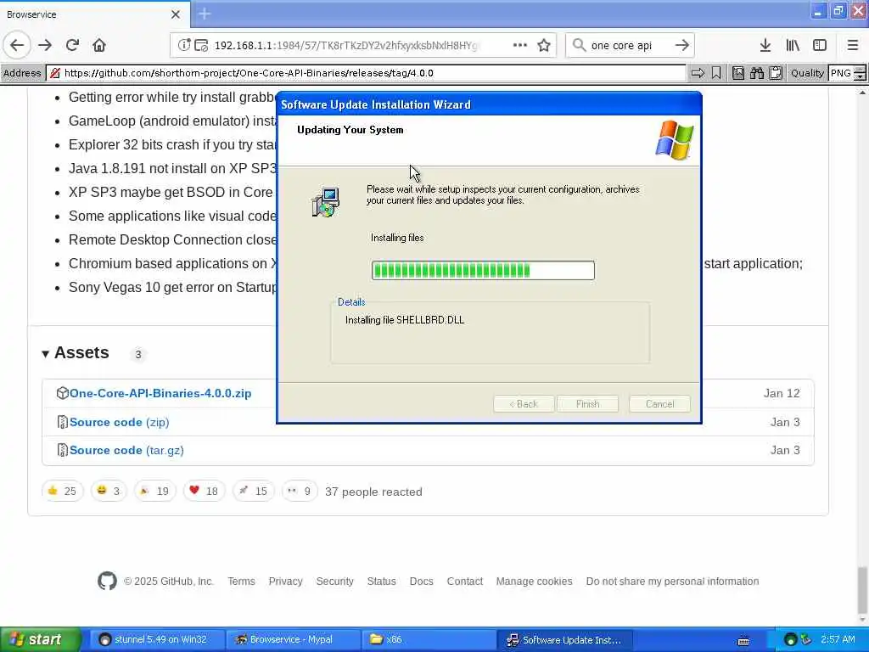Download One-Core-API-Binaries-4.0.0.zip
869x652 pixels.
(160, 393)
